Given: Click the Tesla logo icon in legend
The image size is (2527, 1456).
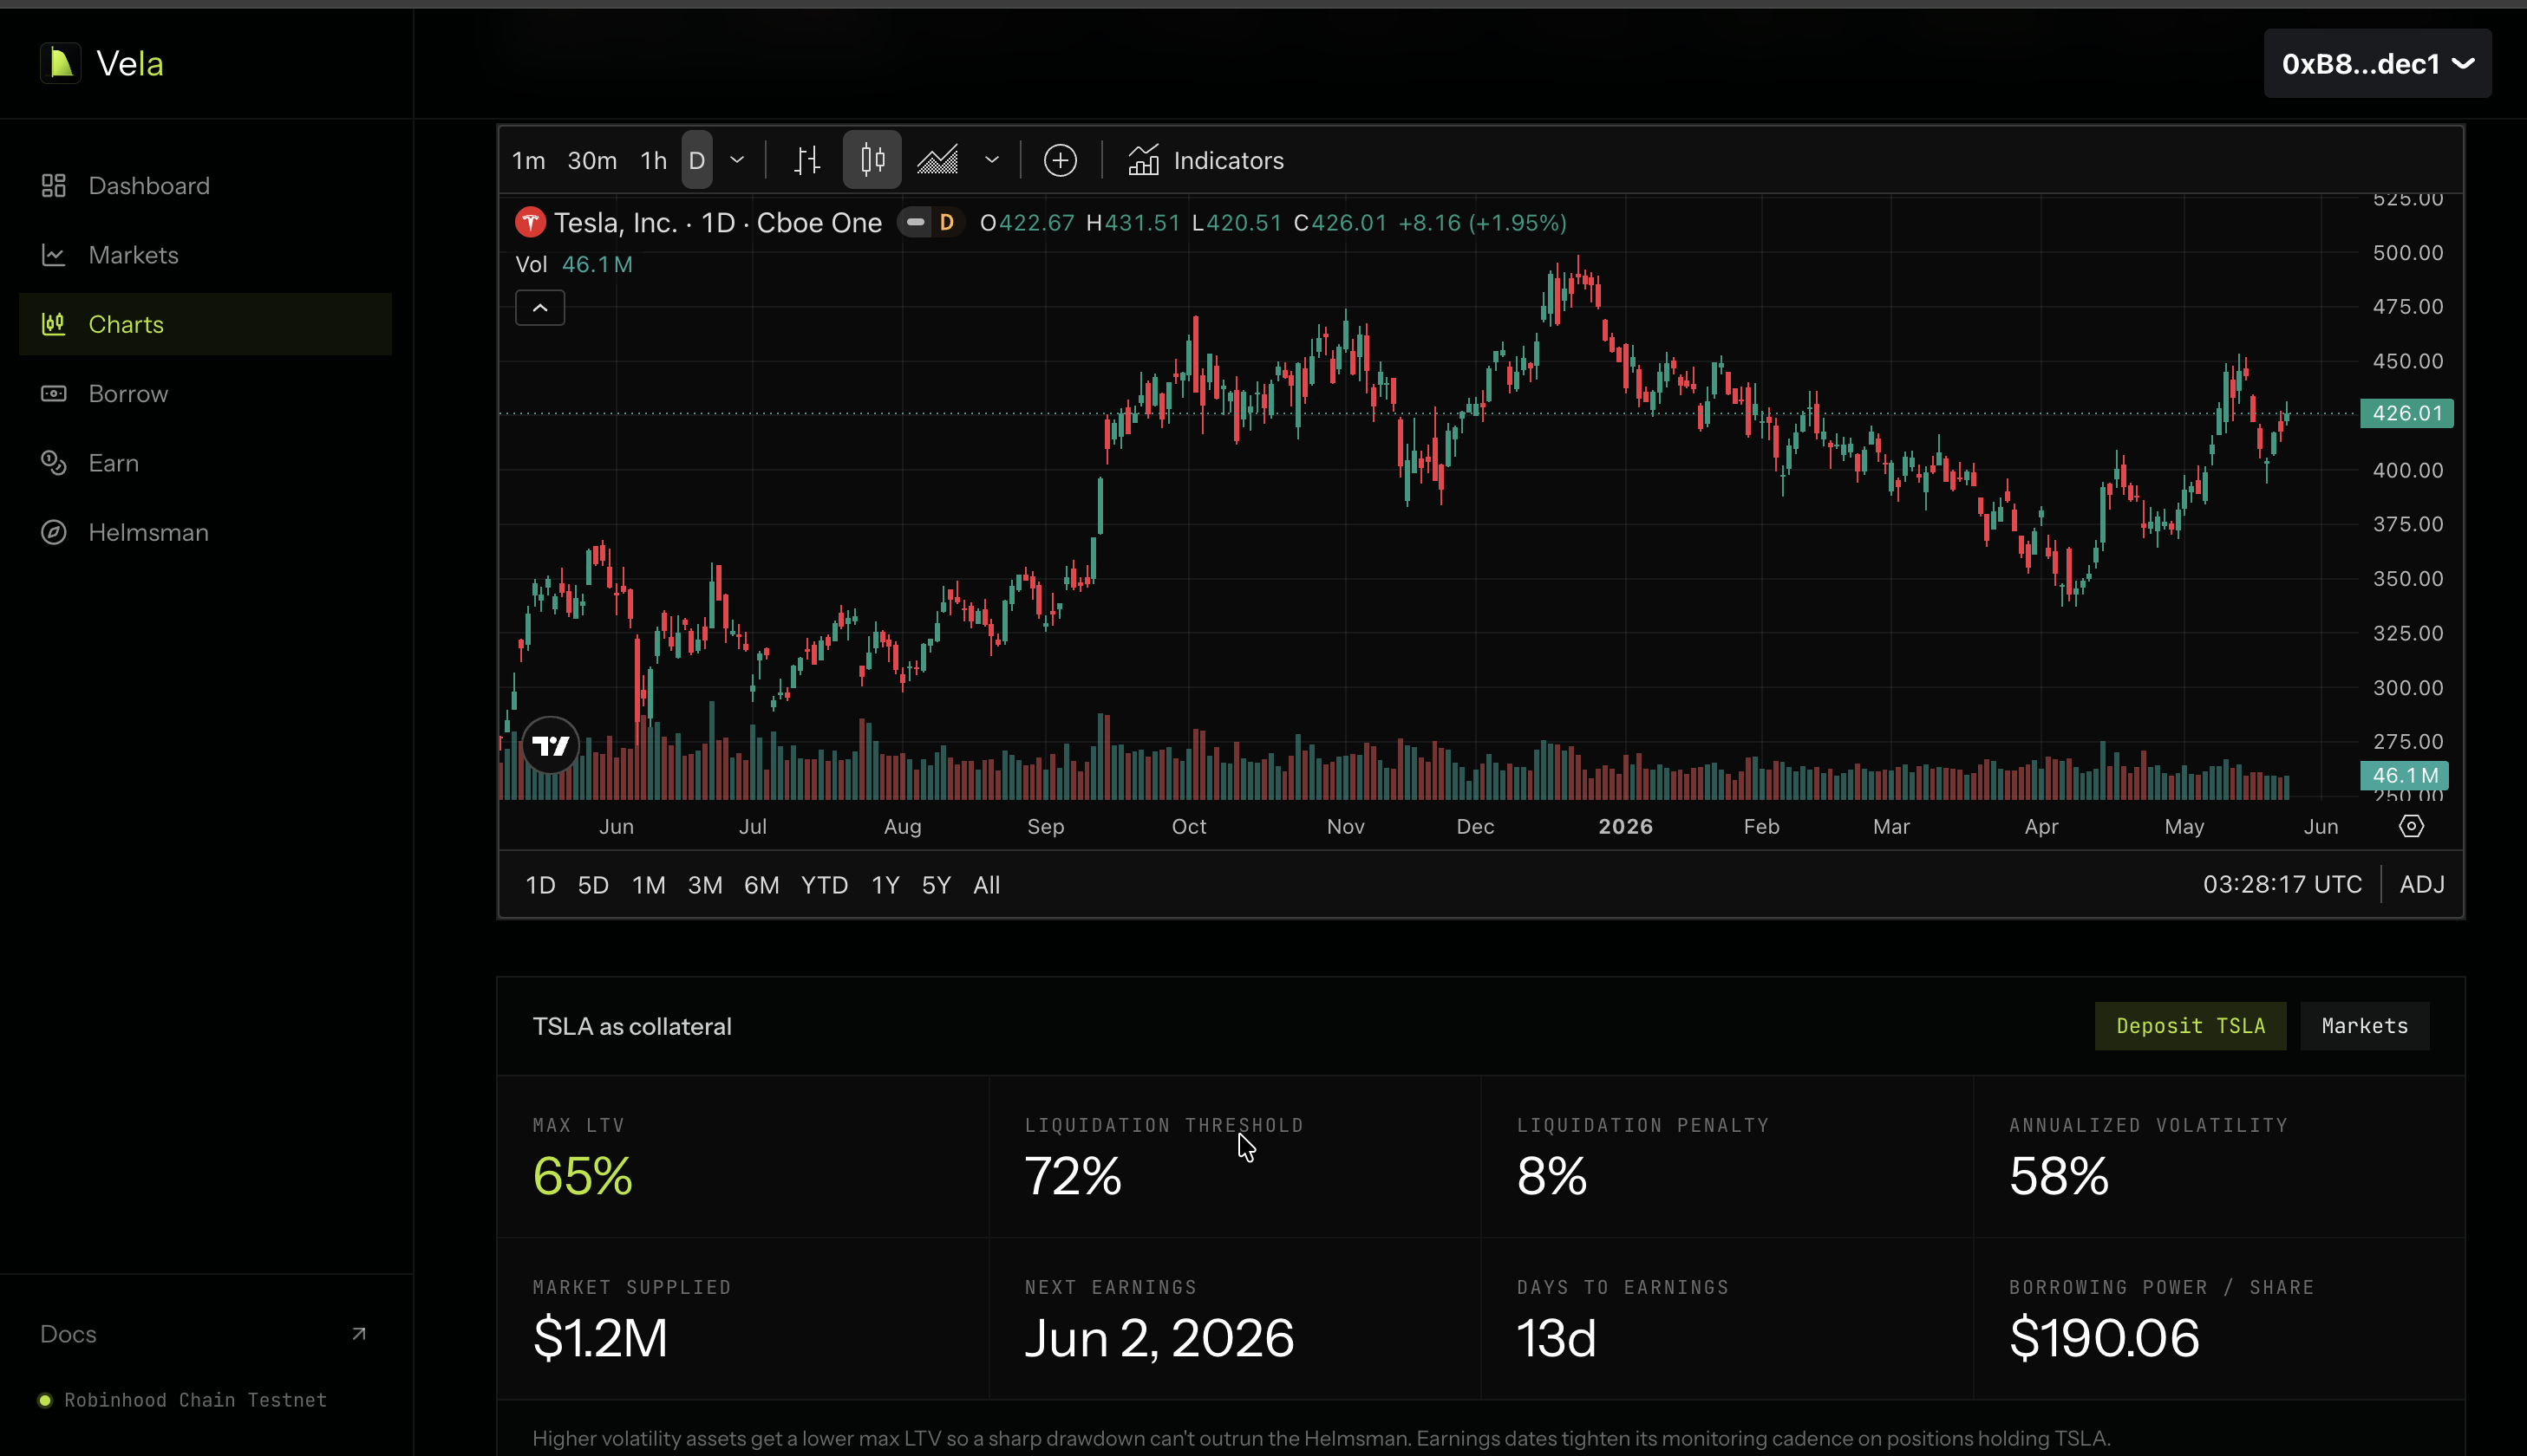Looking at the screenshot, I should 530,222.
